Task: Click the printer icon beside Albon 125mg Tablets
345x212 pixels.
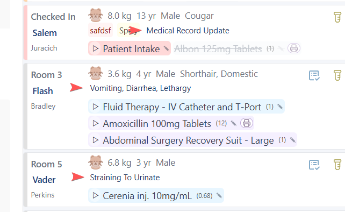Action: [x=294, y=48]
